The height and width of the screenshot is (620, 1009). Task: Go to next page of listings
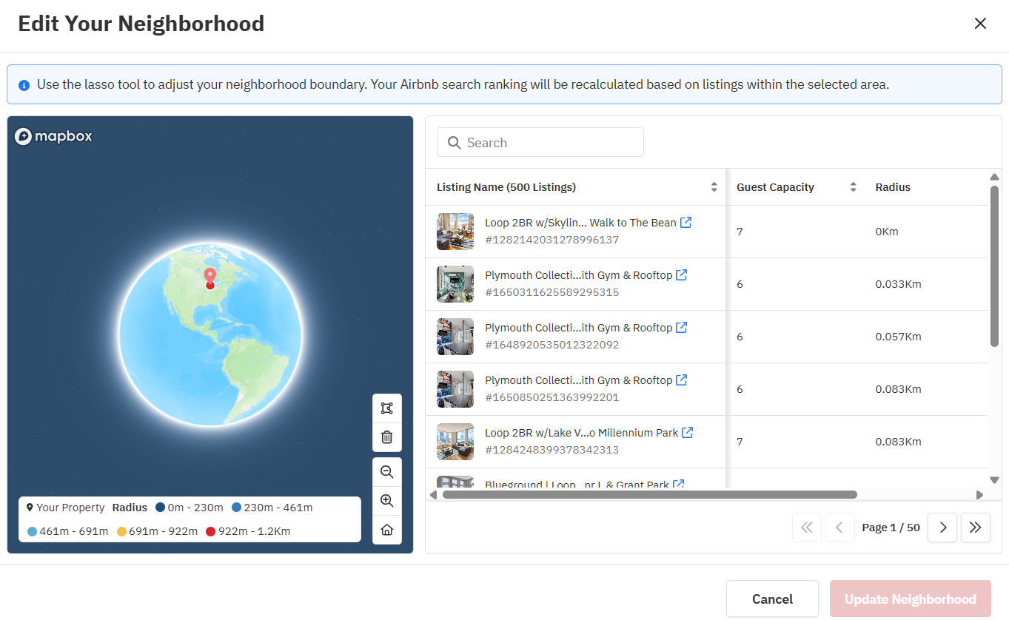[942, 528]
